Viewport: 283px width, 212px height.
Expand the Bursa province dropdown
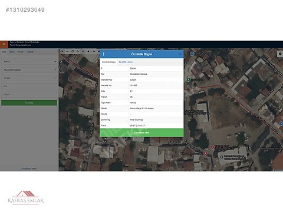29,62
